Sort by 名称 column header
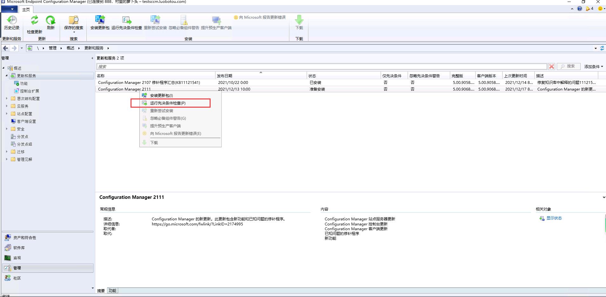This screenshot has height=297, width=606. (x=155, y=76)
